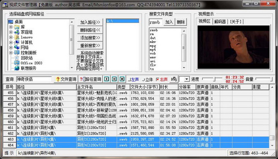This screenshot has height=159, width=278.
Task: Click the play button icon
Action: [x=107, y=79]
